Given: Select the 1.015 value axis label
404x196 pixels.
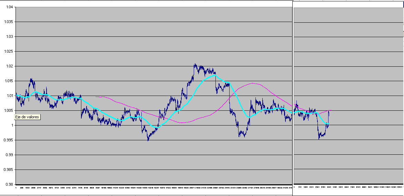Looking at the screenshot, I should point(9,81).
